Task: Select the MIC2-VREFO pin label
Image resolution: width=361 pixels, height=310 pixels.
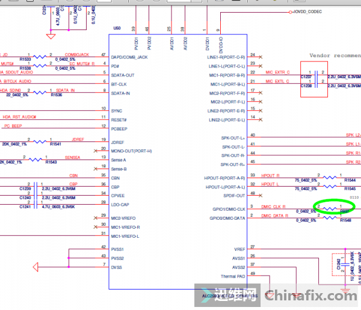Action: (x=123, y=219)
